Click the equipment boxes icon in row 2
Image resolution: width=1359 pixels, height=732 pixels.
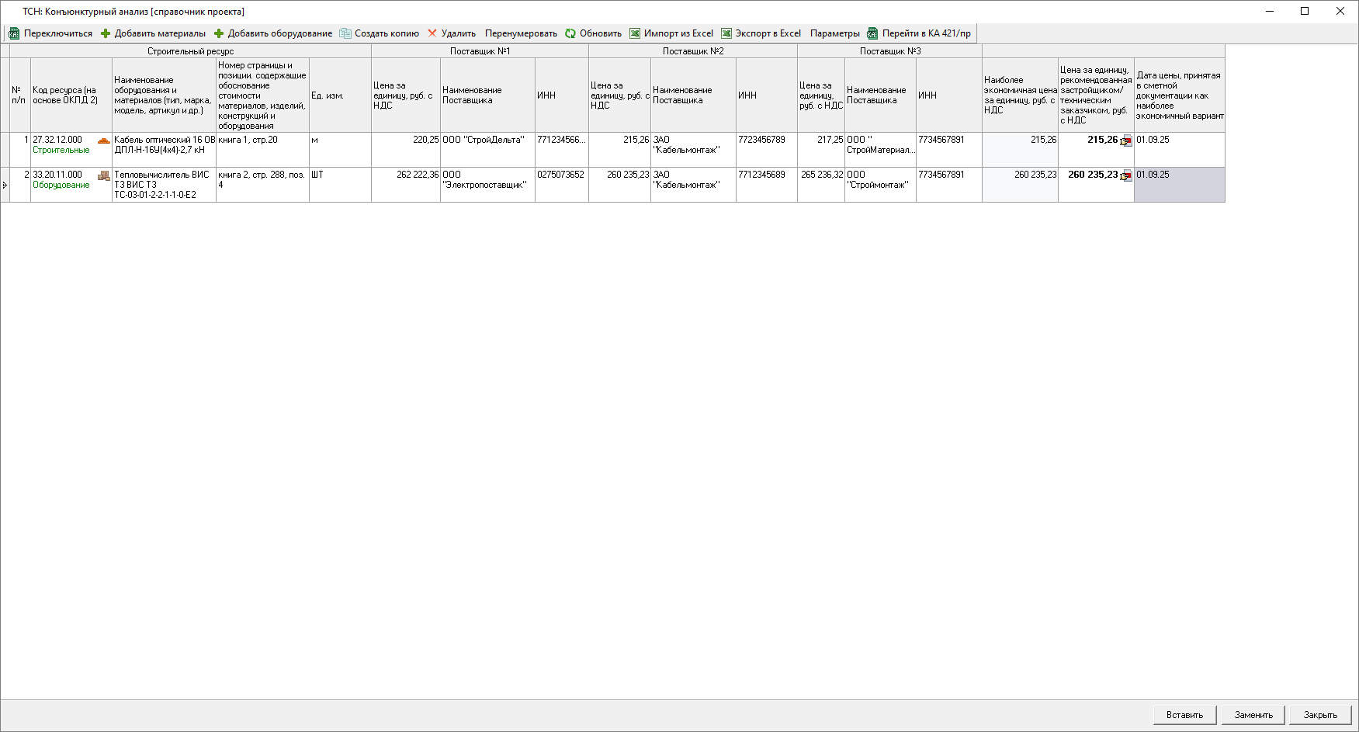coord(103,175)
